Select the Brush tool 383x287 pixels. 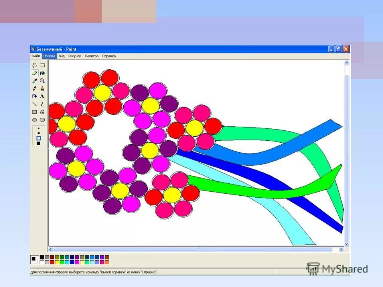tap(42, 88)
